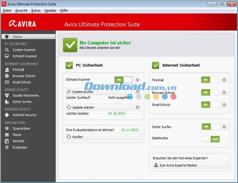Click the Internet Sicherheit green checkbox
238x183 pixels.
pyautogui.click(x=155, y=65)
